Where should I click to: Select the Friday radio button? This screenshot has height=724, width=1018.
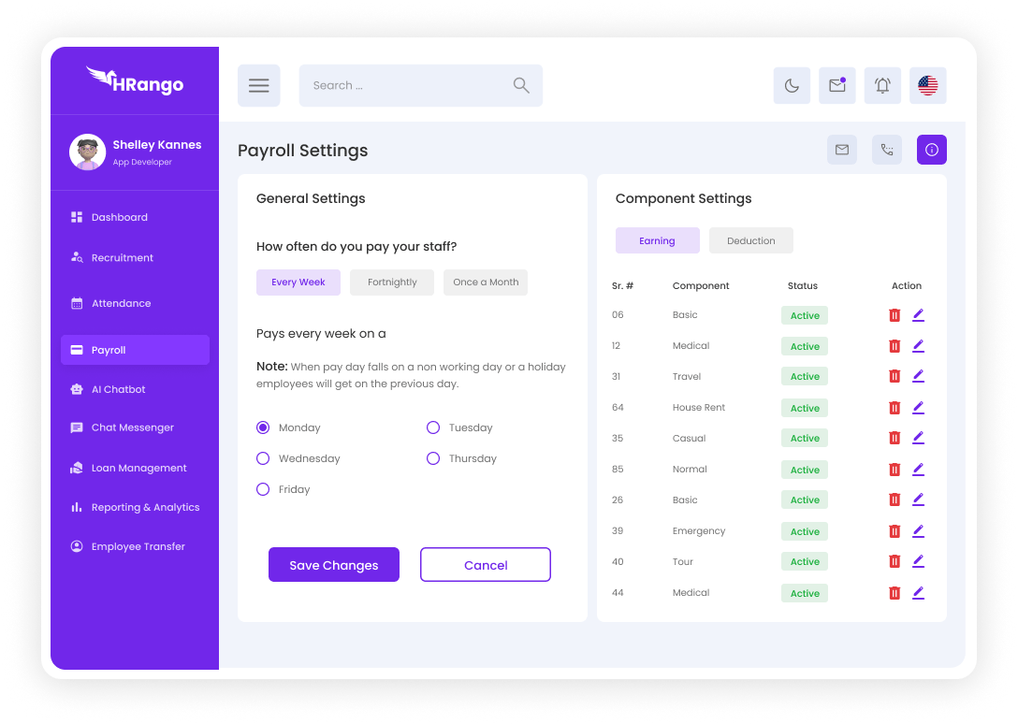tap(263, 489)
